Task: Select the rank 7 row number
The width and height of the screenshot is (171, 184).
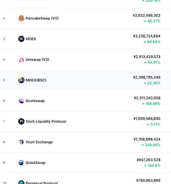Action: point(4,121)
